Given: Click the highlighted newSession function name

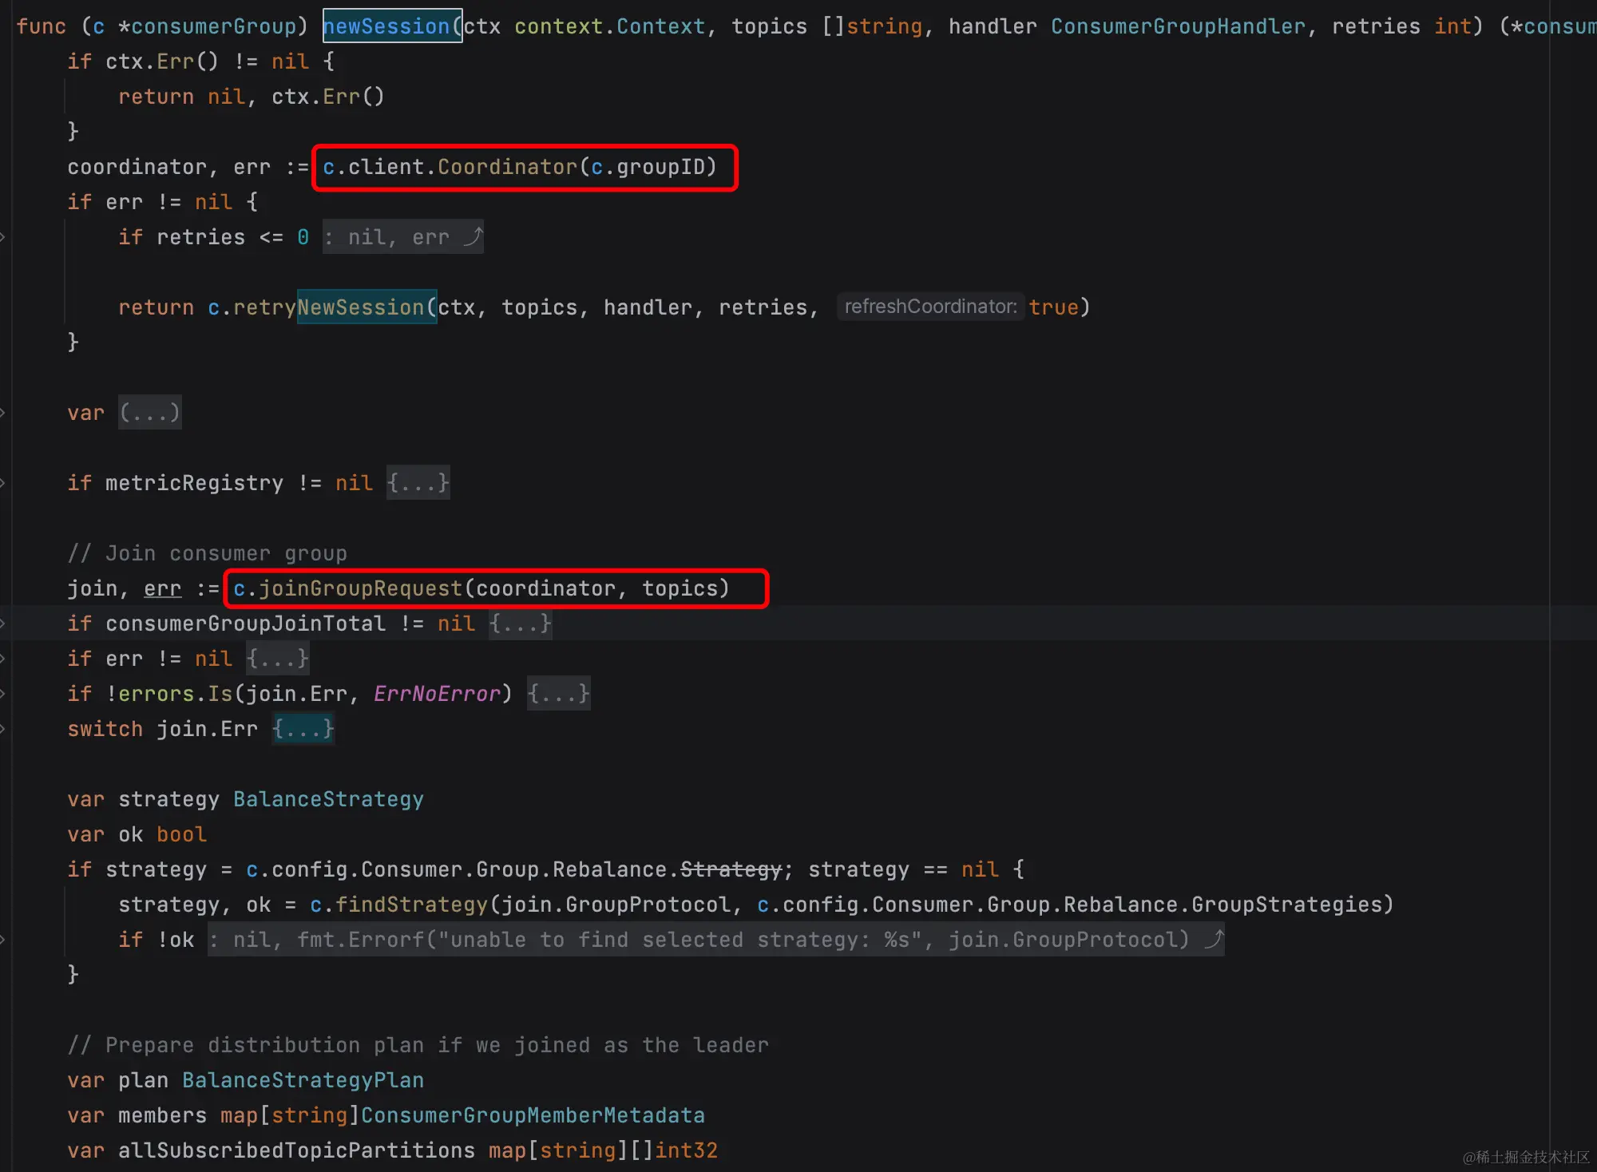Looking at the screenshot, I should [387, 26].
